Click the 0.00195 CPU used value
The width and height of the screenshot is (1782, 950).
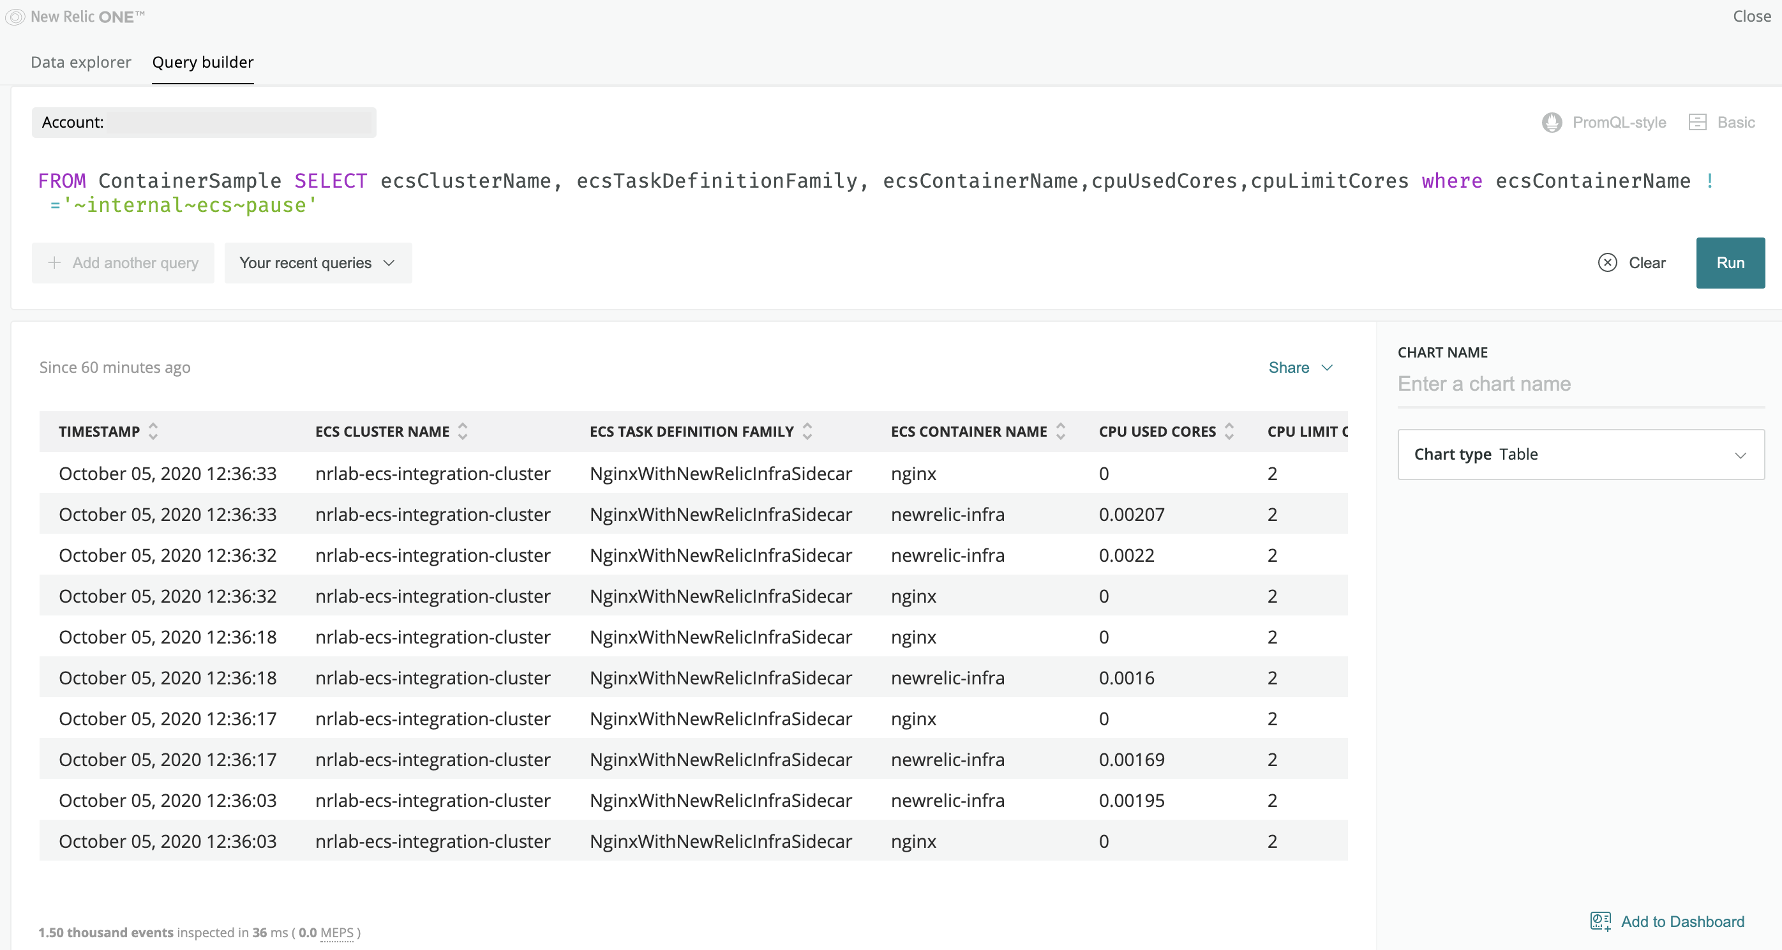tap(1132, 800)
